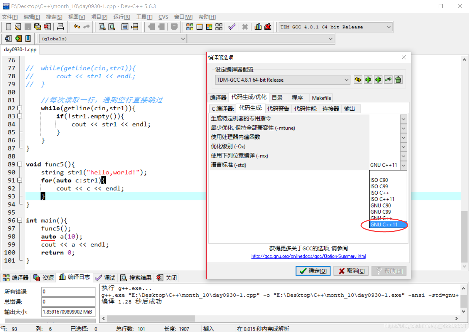The image size is (469, 332).
Task: Select the Find magnifier icon
Action: point(102,27)
